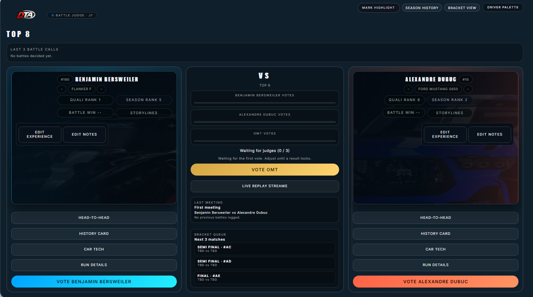Select Semi Final #AC in bracket queue
This screenshot has height=297, width=533.
click(x=265, y=249)
